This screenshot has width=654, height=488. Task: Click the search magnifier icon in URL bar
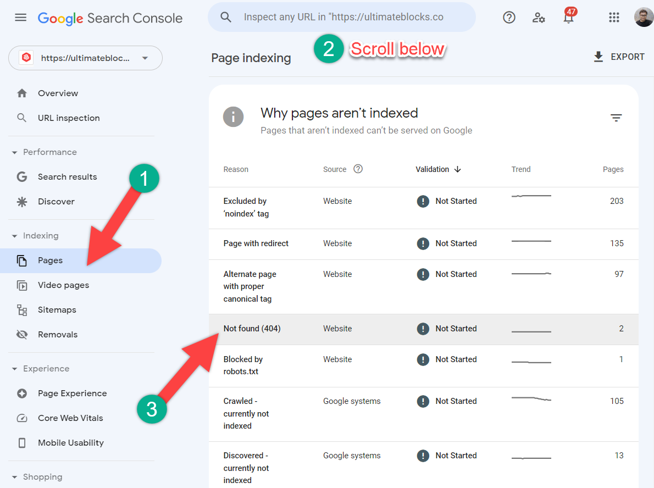point(226,17)
